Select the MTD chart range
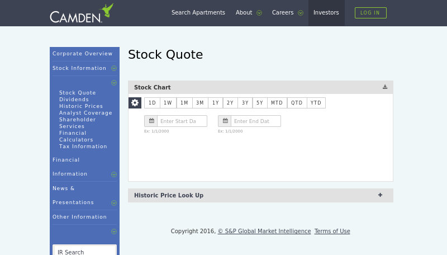The height and width of the screenshot is (255, 447). (277, 103)
